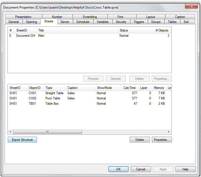Click the Cancel button
The height and width of the screenshot is (177, 201).
click(141, 169)
